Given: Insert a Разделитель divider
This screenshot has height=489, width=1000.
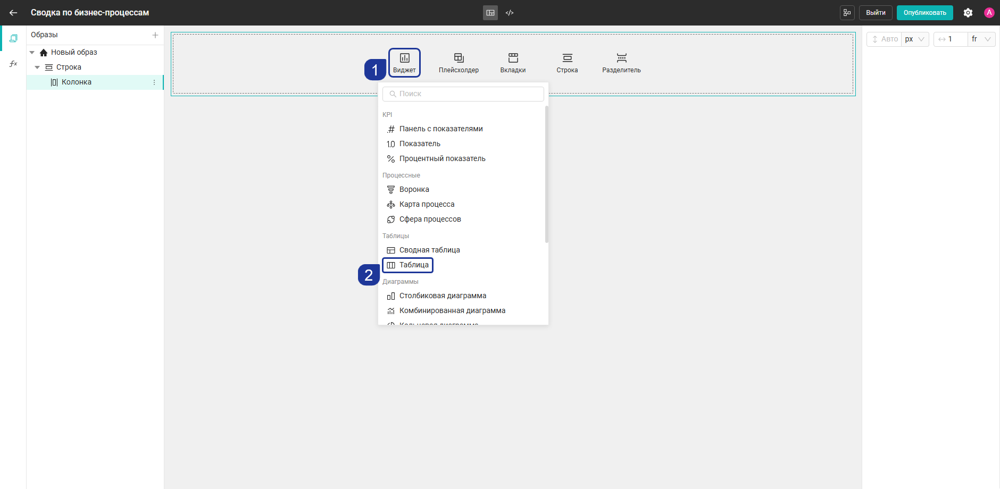Looking at the screenshot, I should click(x=621, y=63).
